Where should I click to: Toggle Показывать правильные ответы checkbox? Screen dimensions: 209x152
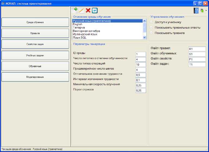tap(151, 28)
